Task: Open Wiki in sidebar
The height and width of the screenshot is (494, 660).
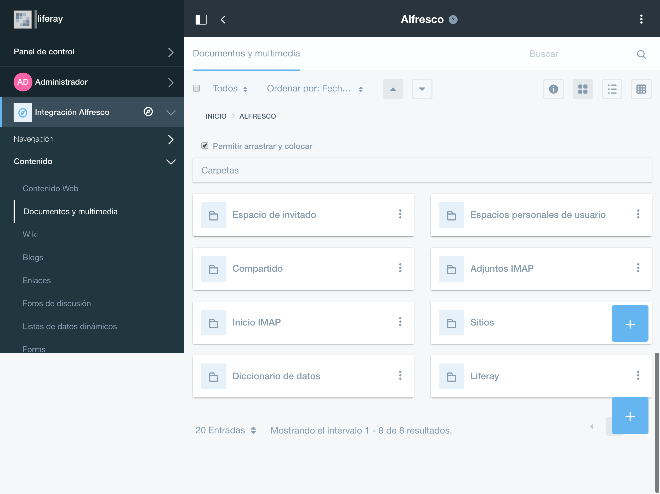Action: [30, 234]
